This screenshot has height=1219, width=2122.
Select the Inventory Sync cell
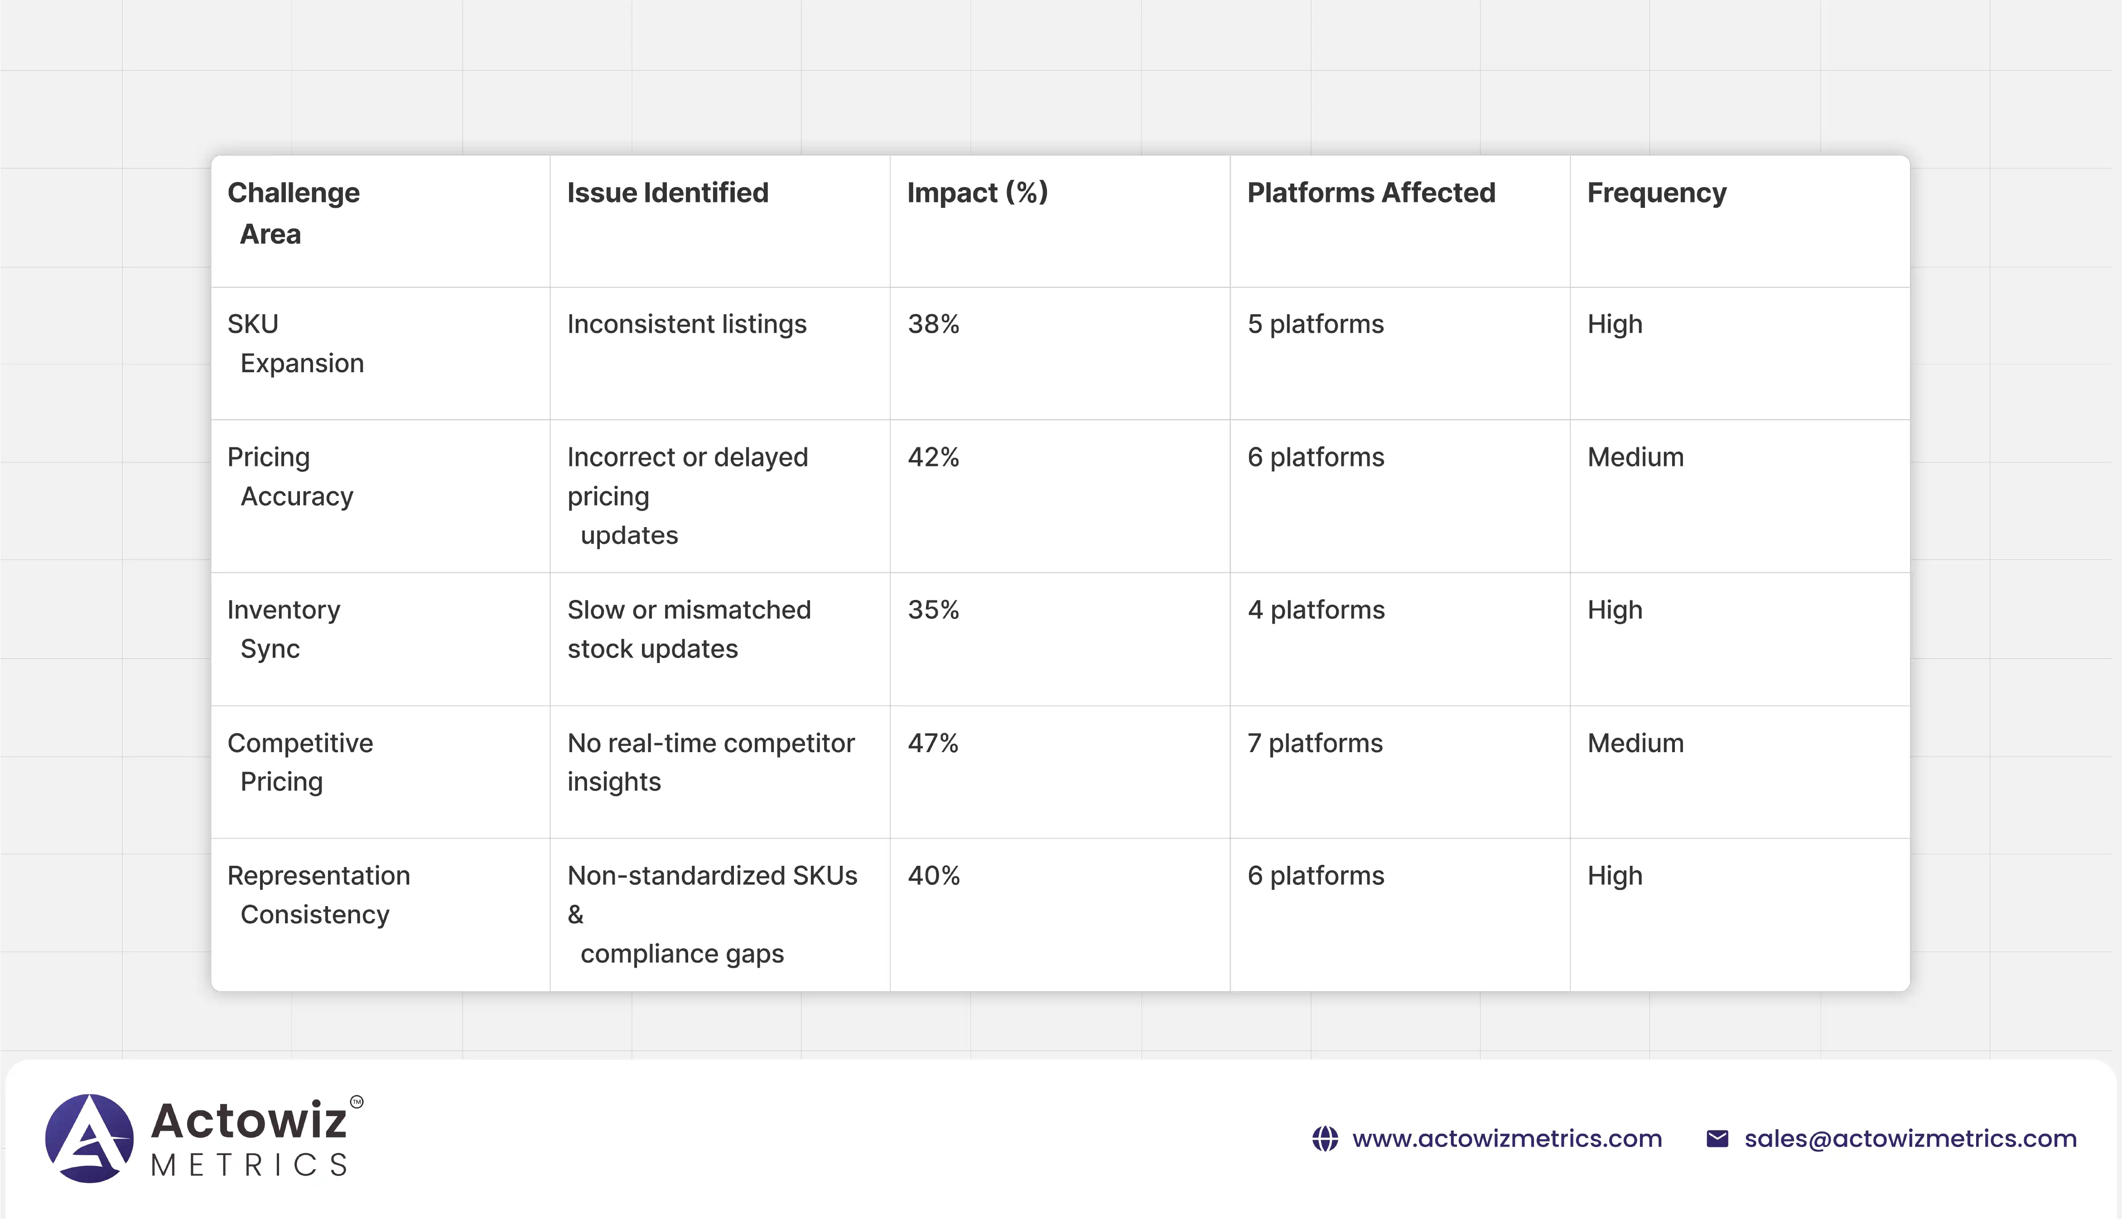coord(283,629)
